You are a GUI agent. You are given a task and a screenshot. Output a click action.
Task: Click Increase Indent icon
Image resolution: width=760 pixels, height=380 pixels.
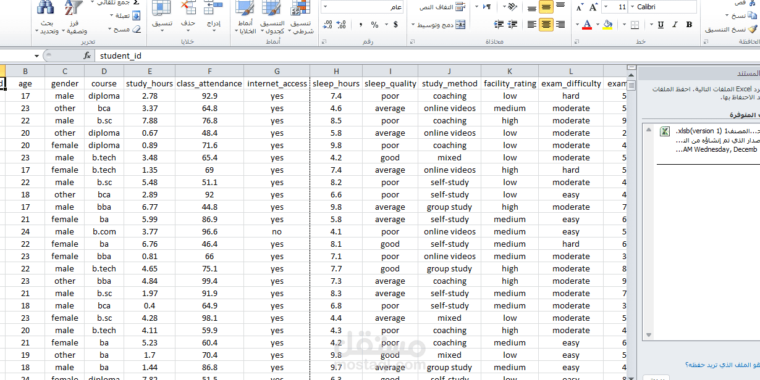499,25
